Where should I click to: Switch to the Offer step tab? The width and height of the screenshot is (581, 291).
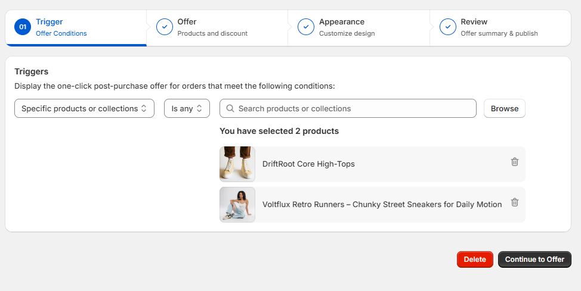[217, 28]
